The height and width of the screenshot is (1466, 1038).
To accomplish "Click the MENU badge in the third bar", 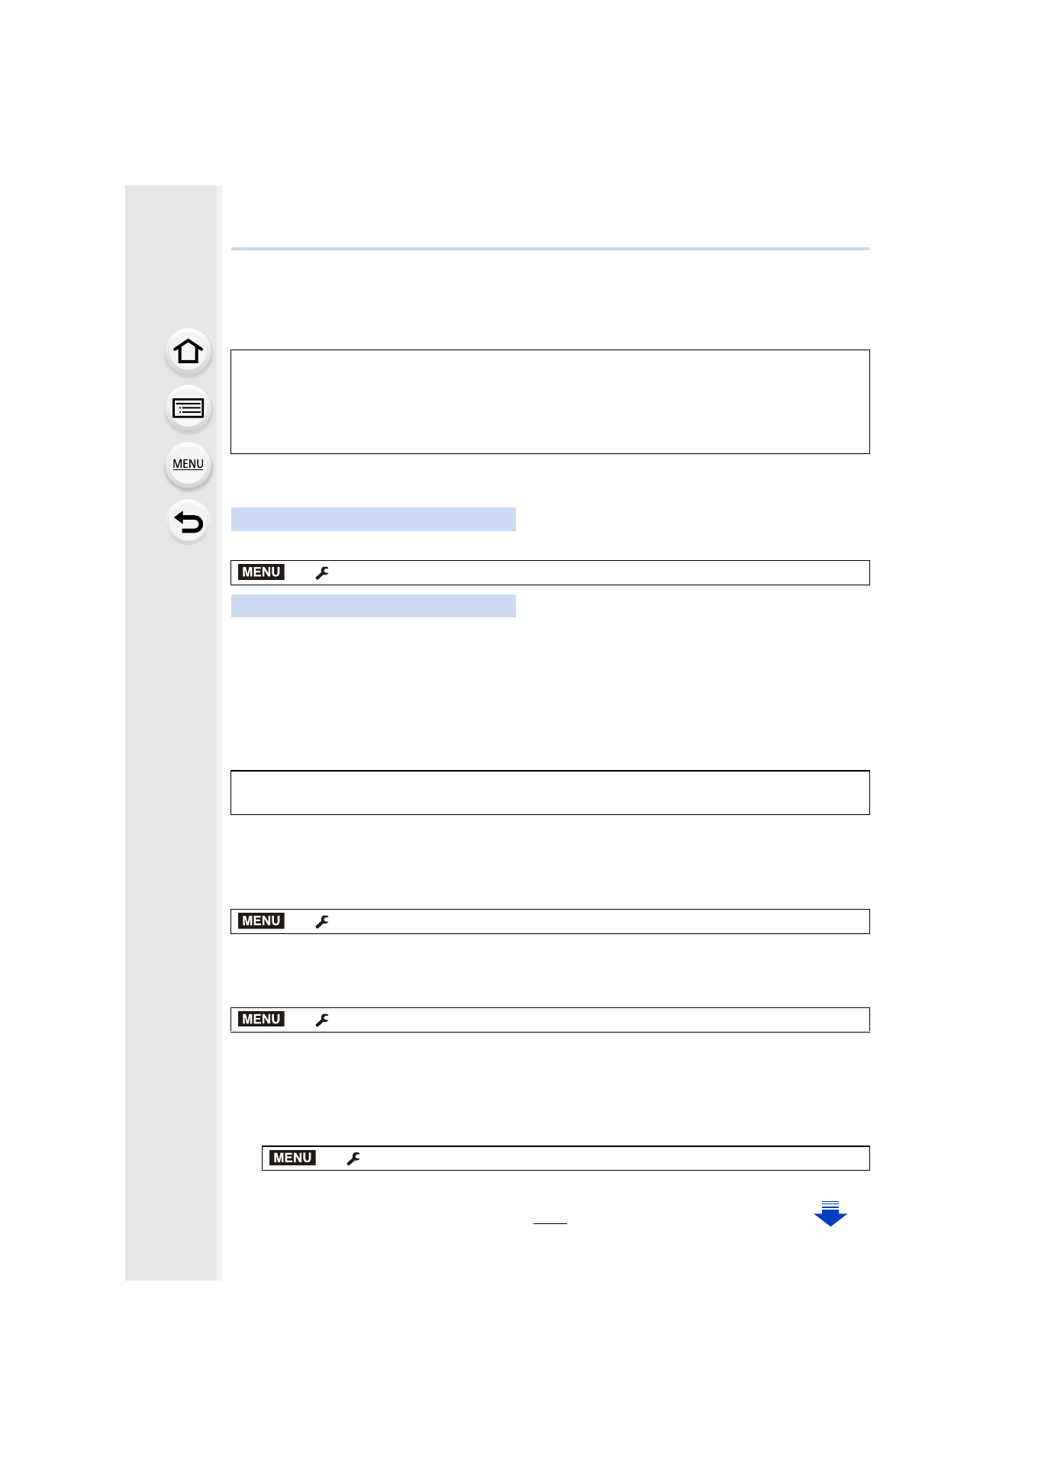I will pos(261,1020).
